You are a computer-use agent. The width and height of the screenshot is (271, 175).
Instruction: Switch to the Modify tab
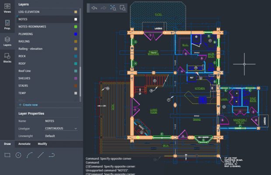[42, 143]
